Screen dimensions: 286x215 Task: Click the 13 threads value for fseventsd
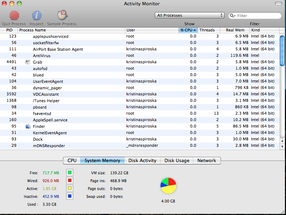click(216, 113)
